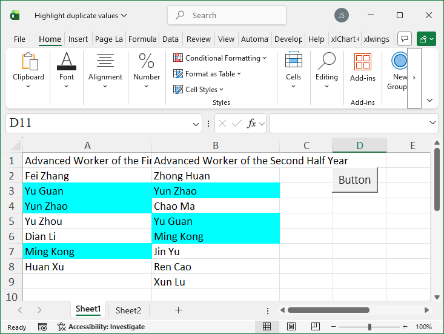Image resolution: width=444 pixels, height=334 pixels.
Task: Expand the Conditional Formatting dropdown
Action: (220, 58)
